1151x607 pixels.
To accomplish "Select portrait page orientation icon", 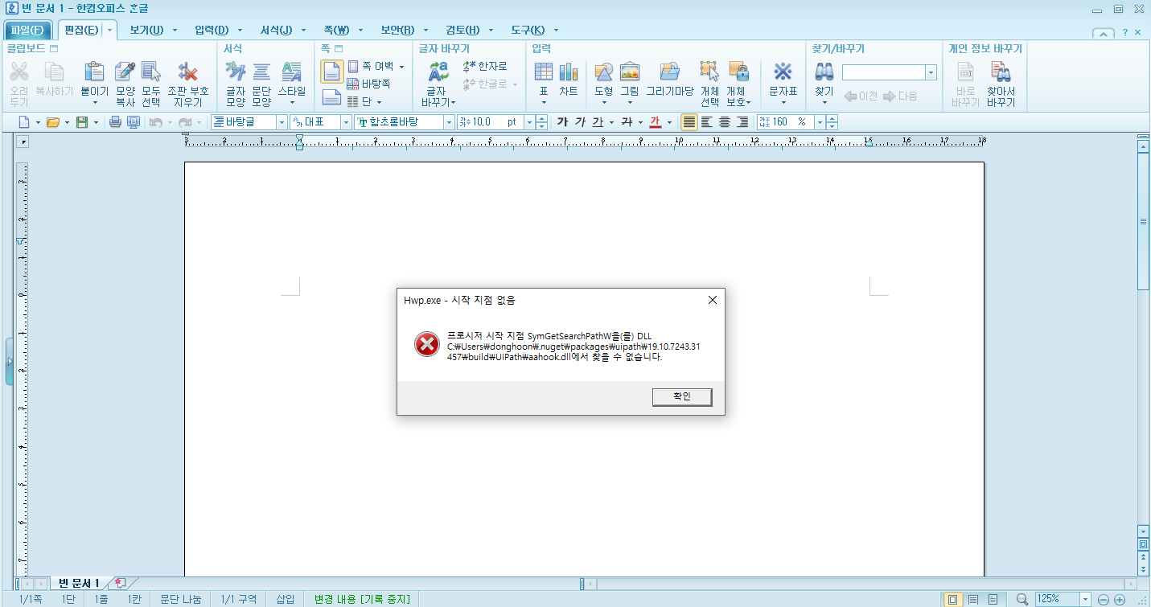I will pyautogui.click(x=332, y=72).
